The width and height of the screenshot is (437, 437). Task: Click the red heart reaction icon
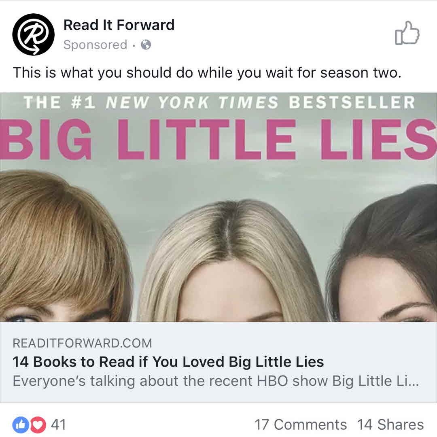38,425
